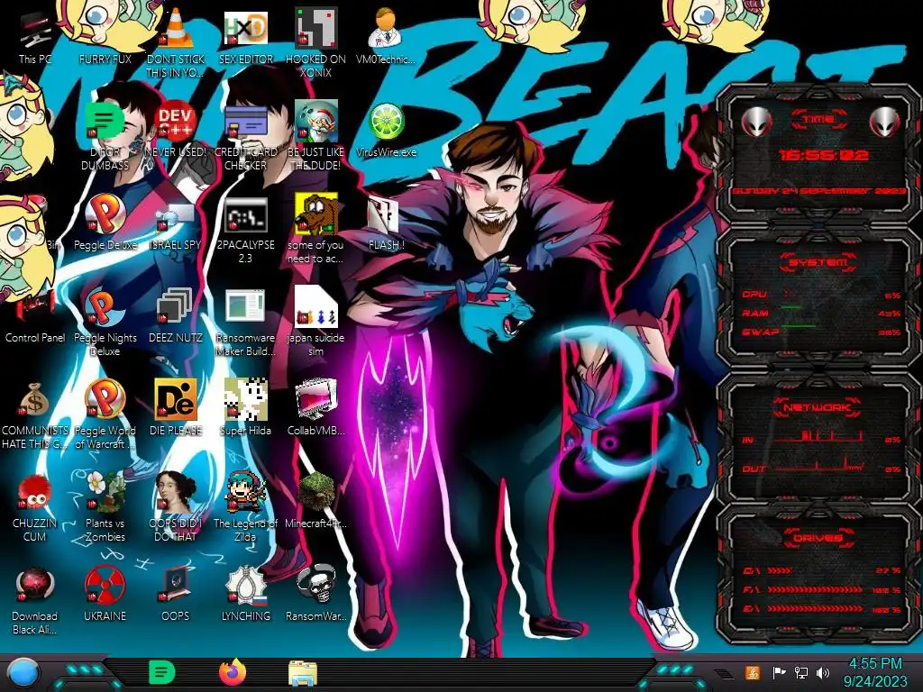Click the NETWORK widget header
Image resolution: width=923 pixels, height=692 pixels.
(818, 407)
